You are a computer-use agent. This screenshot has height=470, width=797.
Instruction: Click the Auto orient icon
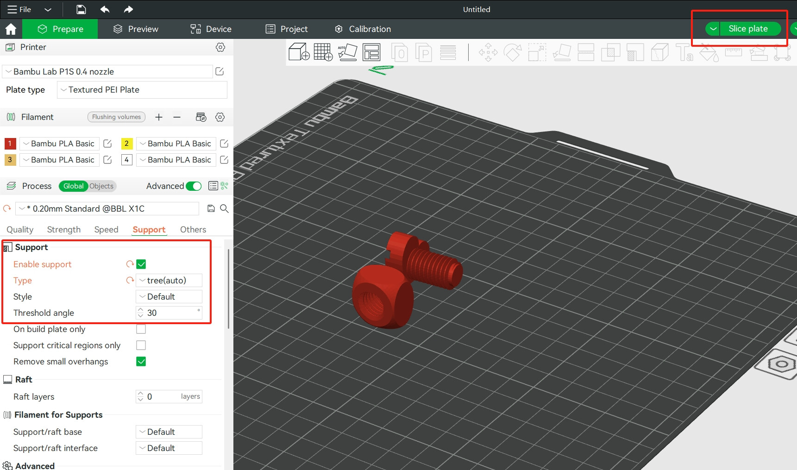point(347,52)
